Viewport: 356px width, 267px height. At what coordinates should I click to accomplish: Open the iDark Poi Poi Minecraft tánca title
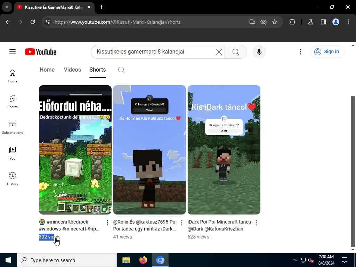click(x=219, y=225)
